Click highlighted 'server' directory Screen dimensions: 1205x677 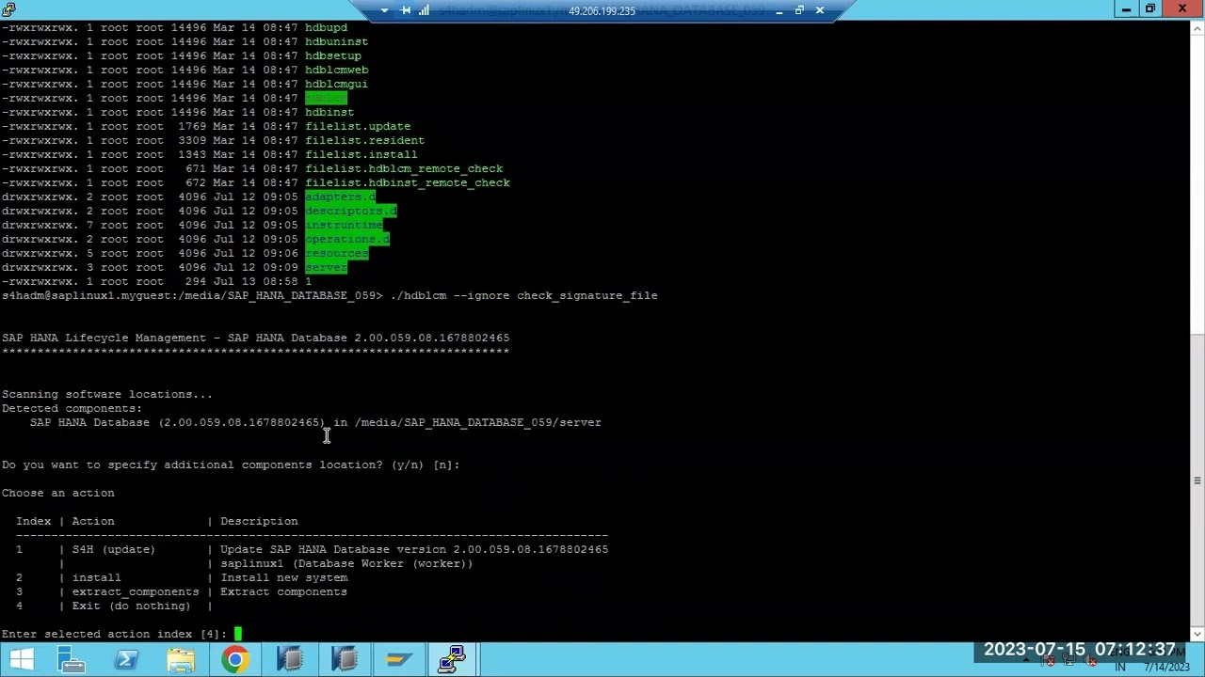point(326,267)
